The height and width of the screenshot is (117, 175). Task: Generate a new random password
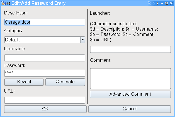point(65,82)
